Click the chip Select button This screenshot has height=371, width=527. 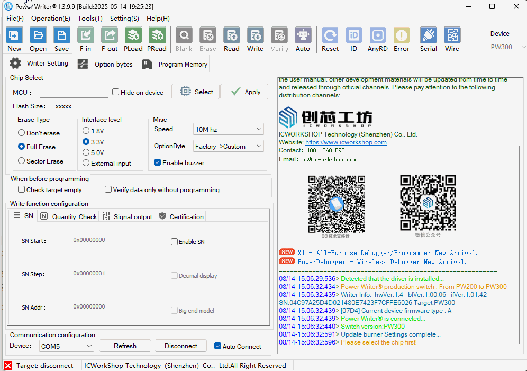[x=196, y=92]
